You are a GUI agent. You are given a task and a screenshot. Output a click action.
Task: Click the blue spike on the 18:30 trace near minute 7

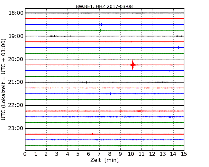[101, 24]
